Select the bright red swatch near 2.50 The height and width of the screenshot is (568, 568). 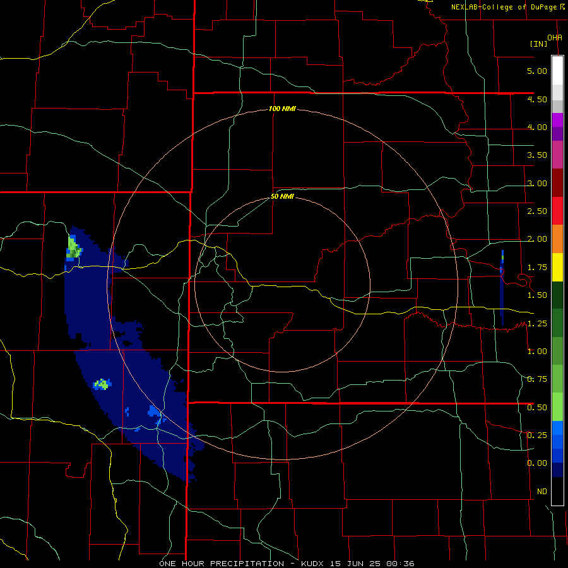[557, 211]
